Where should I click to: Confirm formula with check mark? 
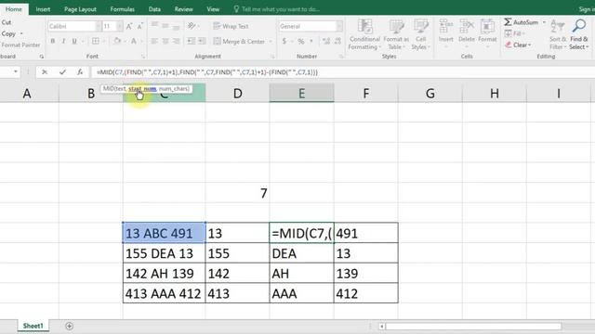[x=62, y=72]
